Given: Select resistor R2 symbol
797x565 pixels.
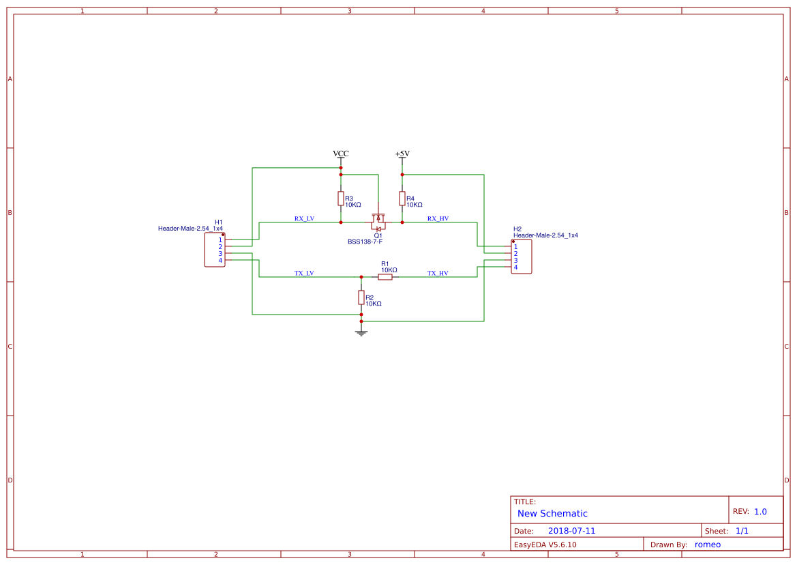Looking at the screenshot, I should 361,297.
